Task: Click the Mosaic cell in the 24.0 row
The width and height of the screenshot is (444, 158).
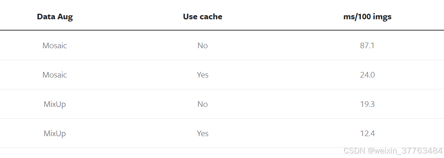Action: pos(54,75)
